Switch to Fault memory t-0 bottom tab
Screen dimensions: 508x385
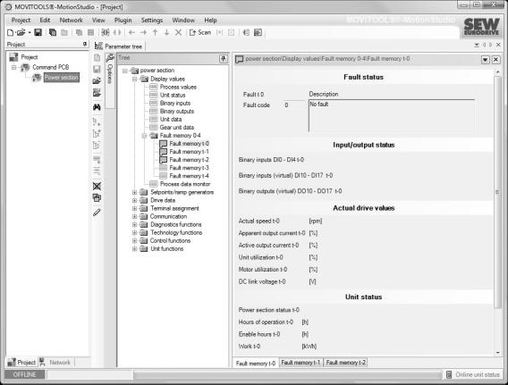[256, 363]
